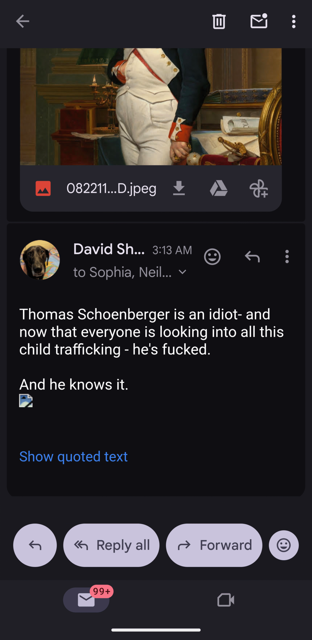
Task: Tap the broken inline image placeholder
Action: tap(26, 401)
